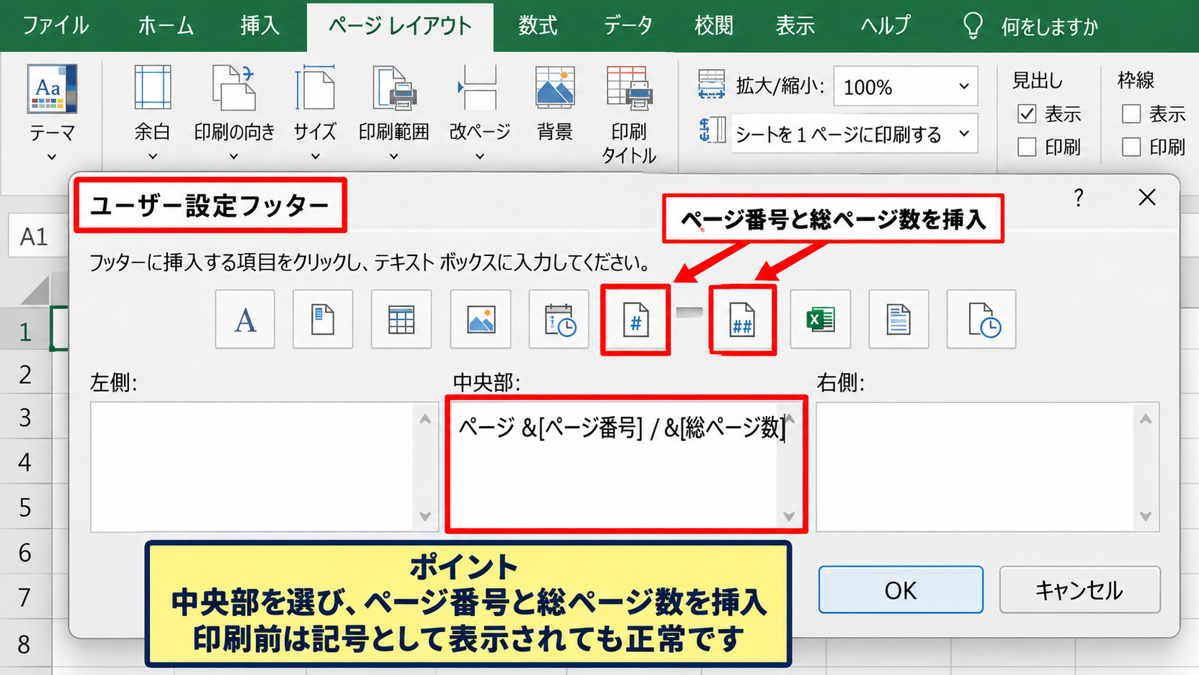Switch to the 数式 tab
1199x675 pixels.
538,26
